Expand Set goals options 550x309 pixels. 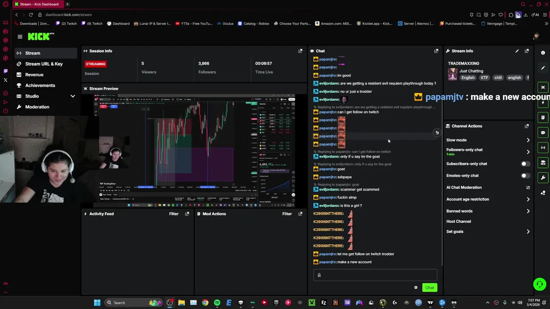[528, 232]
